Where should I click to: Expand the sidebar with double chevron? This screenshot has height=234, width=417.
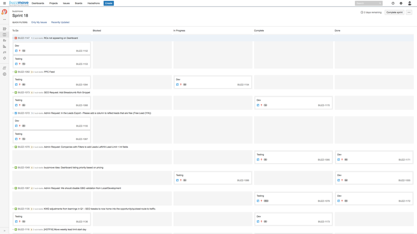pos(5,231)
